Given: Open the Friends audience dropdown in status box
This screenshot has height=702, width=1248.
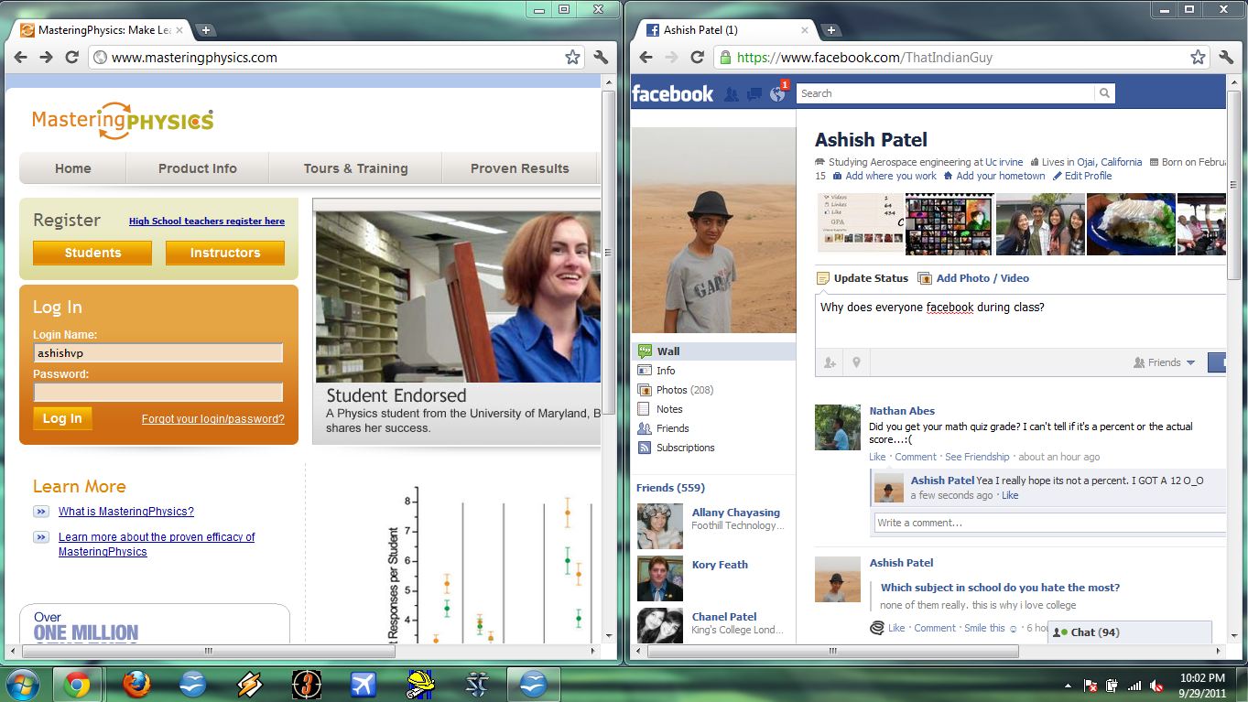Looking at the screenshot, I should click(1165, 362).
